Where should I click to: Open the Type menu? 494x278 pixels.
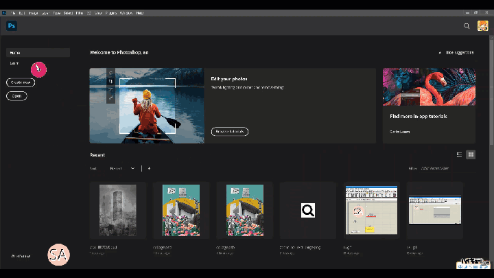pos(57,13)
